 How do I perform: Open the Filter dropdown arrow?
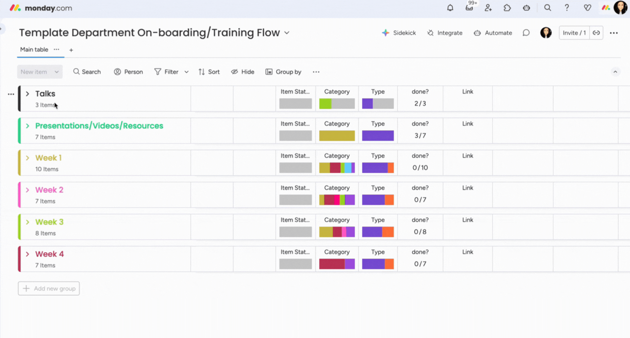tap(187, 72)
